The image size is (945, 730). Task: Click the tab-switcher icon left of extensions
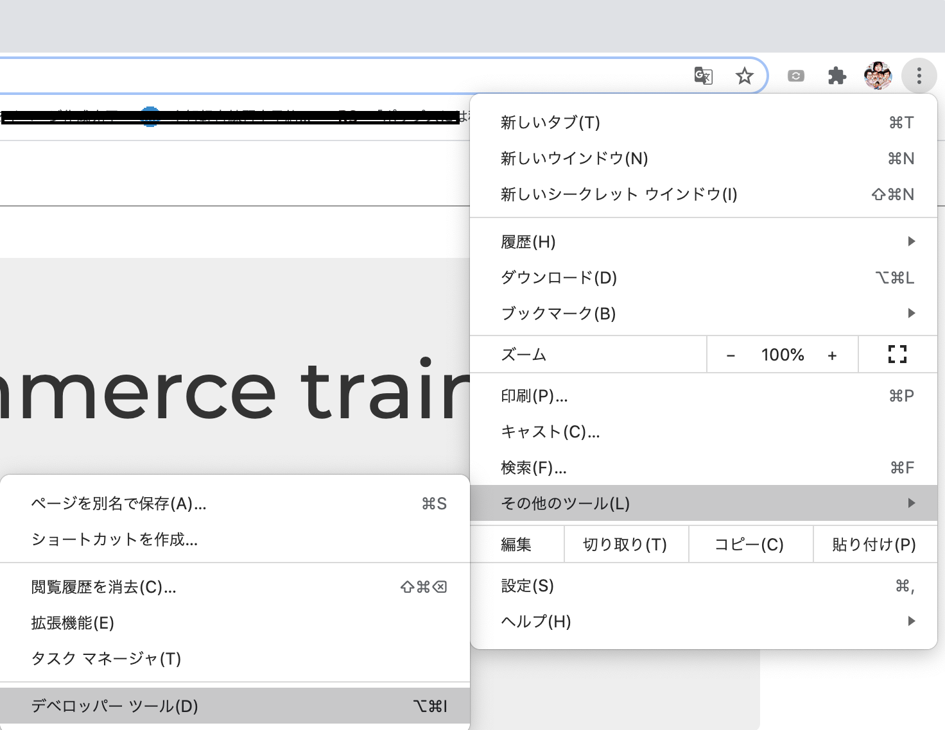pyautogui.click(x=795, y=75)
